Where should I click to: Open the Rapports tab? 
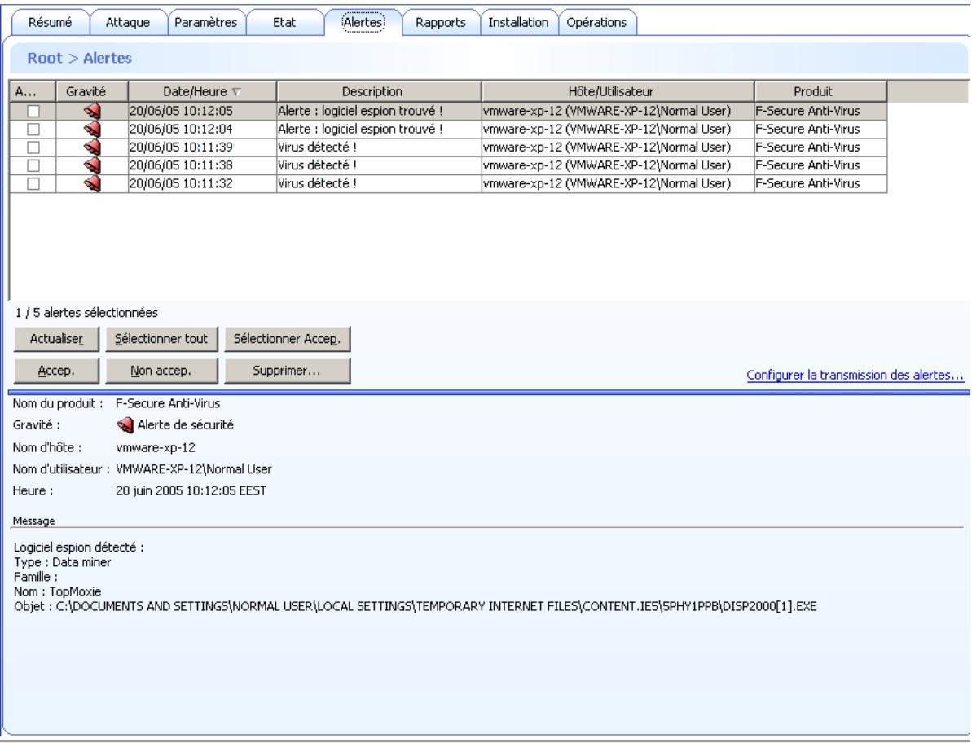click(x=441, y=22)
